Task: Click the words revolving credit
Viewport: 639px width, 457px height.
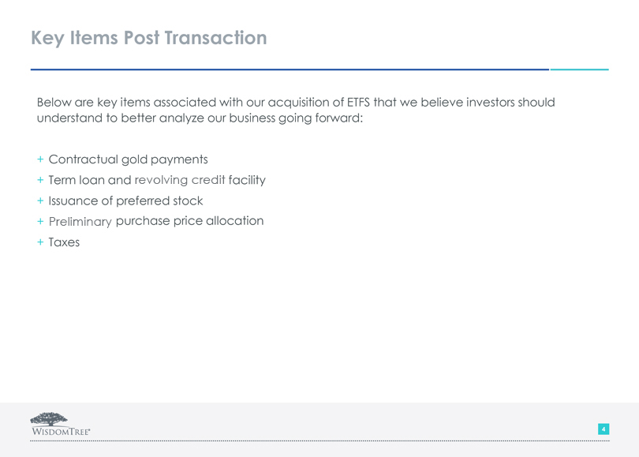Action: (x=180, y=180)
